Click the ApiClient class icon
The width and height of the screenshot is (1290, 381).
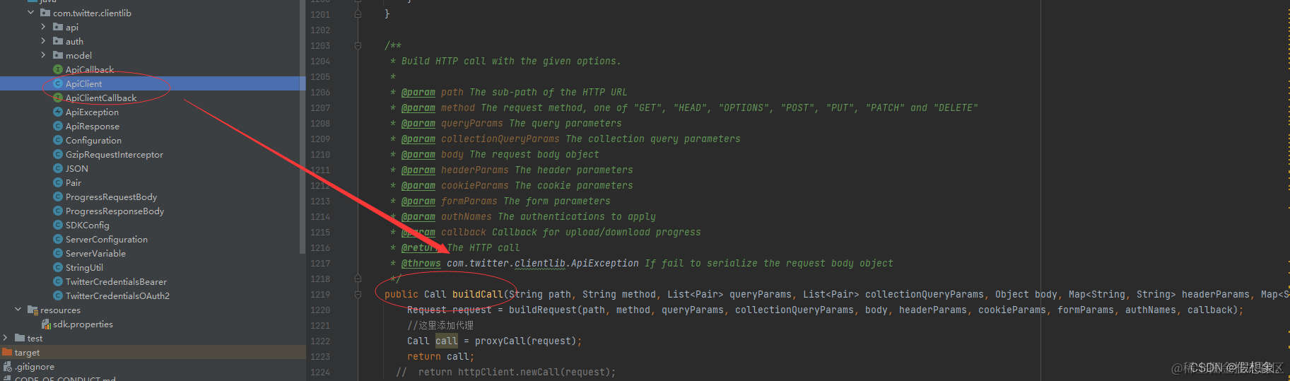pos(58,83)
